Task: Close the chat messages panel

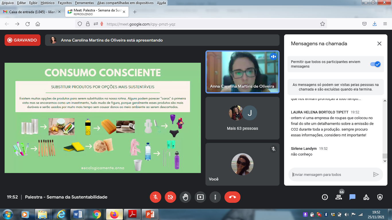Action: pos(379,44)
